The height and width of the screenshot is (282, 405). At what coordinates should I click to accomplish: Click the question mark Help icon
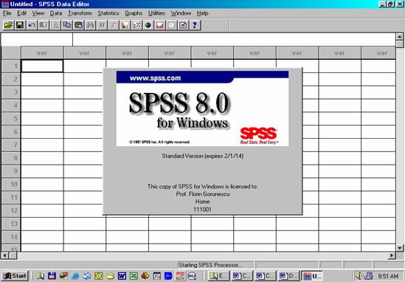coord(195,25)
